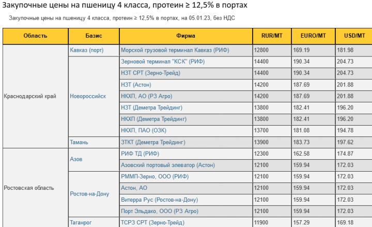The height and width of the screenshot is (227, 372).
Task: Select Витерра Рус (Ростов-на-Дону) link
Action: pyautogui.click(x=159, y=200)
